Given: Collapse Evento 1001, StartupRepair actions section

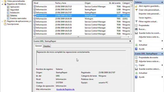Looking at the screenshot, I should point(162,54).
